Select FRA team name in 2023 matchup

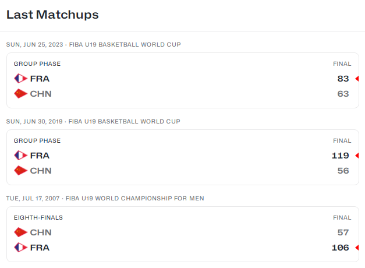(40, 79)
